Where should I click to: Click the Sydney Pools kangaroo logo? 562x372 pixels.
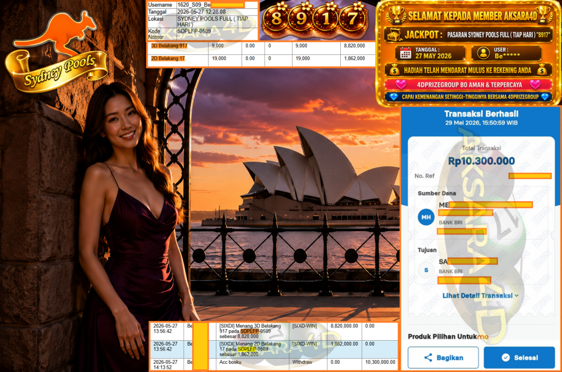[x=57, y=53]
